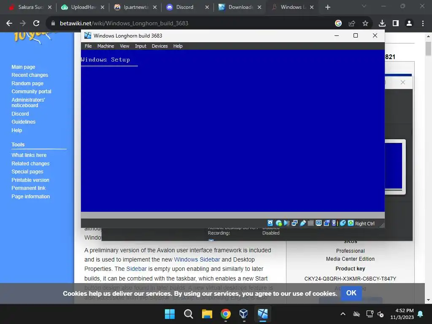Viewport: 432px width, 324px height.
Task: Click the audio indicator in VM status bar
Action: (x=286, y=223)
